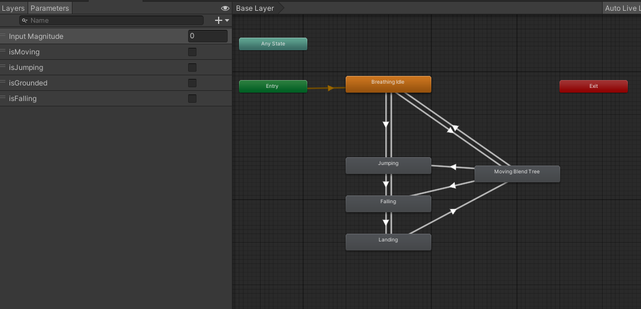The height and width of the screenshot is (309, 641).
Task: Select the isFalling parameter label
Action: pos(23,99)
